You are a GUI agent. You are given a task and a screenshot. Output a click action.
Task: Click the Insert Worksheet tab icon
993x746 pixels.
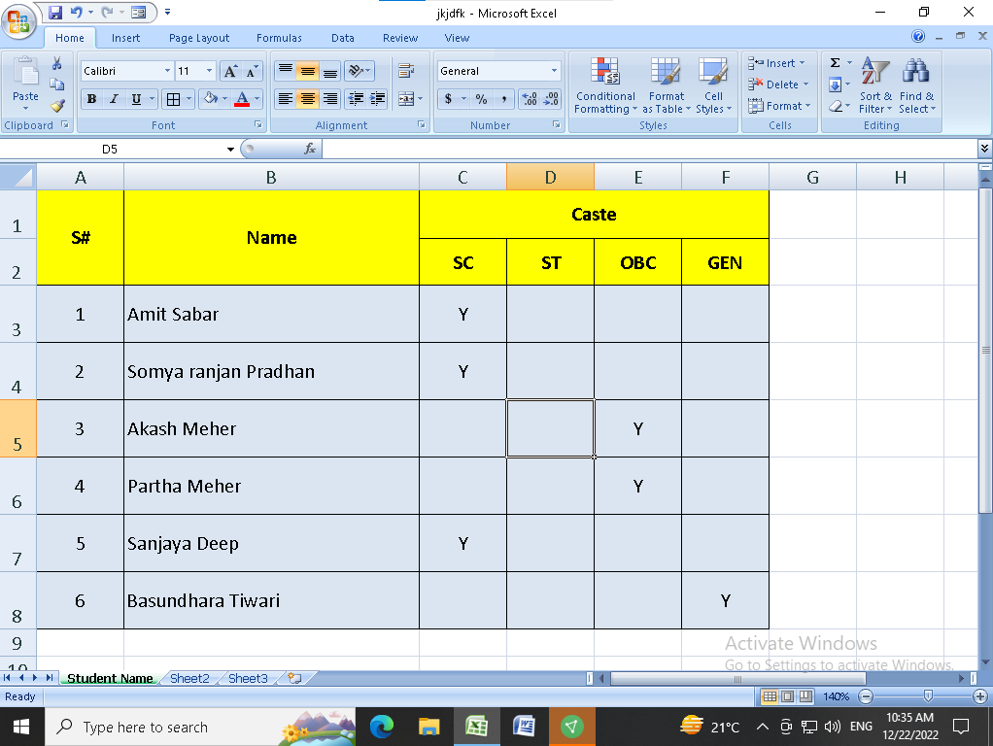click(294, 678)
